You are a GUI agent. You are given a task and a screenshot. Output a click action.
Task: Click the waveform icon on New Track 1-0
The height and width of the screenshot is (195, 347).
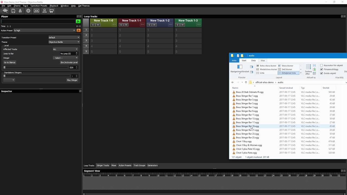[x=114, y=25]
